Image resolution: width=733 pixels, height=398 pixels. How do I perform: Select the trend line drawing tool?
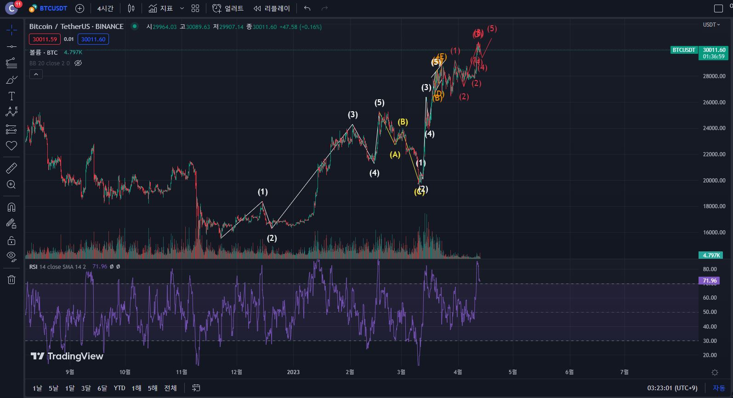[x=11, y=46]
